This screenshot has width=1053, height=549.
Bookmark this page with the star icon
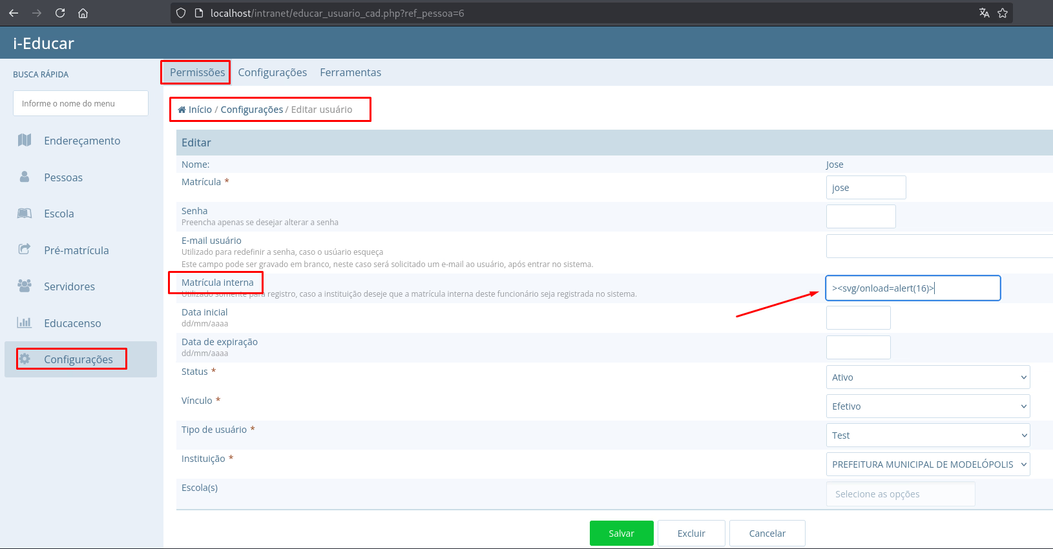coord(1003,13)
